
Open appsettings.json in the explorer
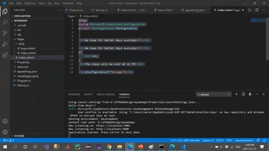click(27, 72)
